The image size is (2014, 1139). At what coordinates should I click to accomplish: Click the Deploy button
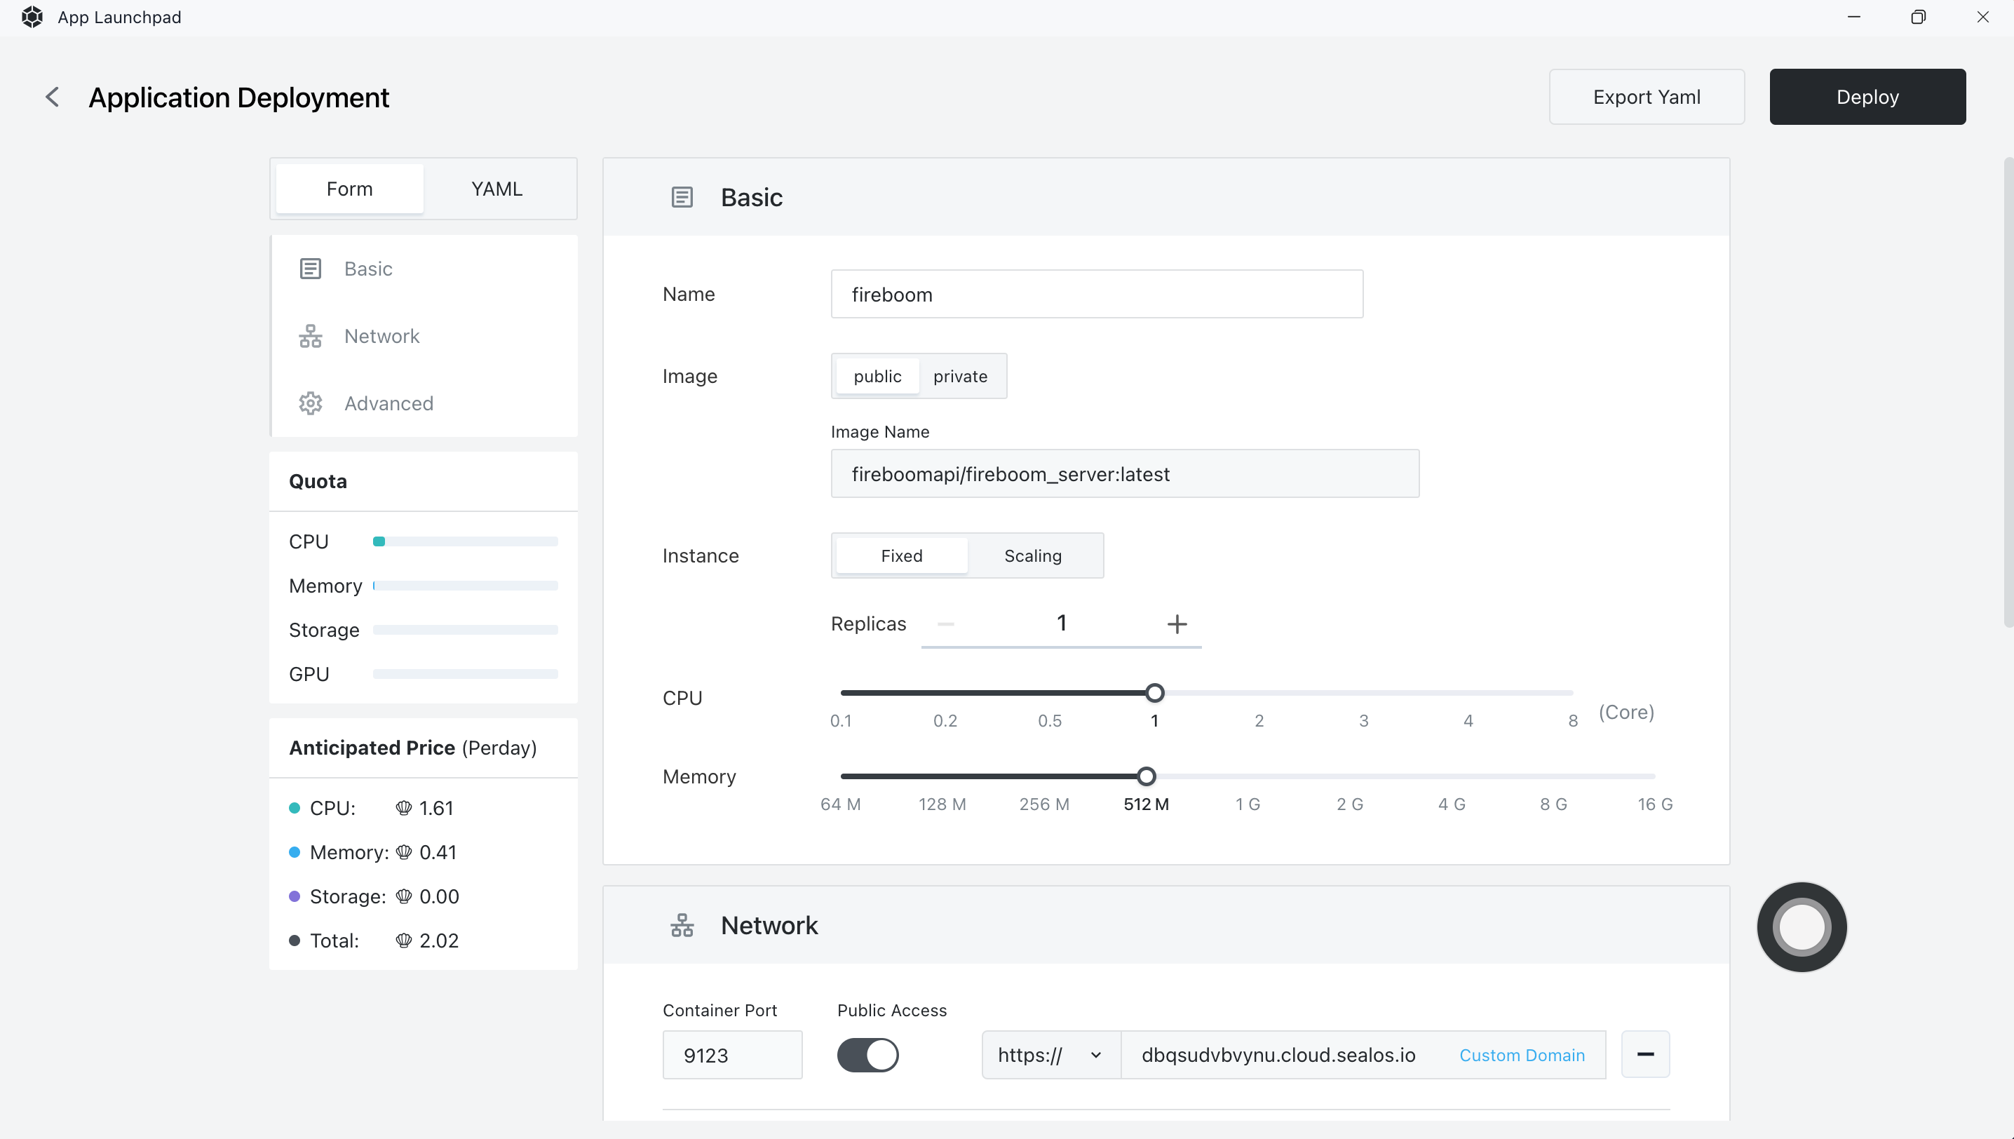pos(1867,97)
